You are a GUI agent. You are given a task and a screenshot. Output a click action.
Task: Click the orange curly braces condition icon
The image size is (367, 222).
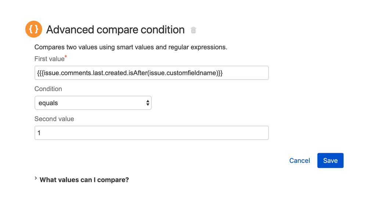tap(33, 29)
